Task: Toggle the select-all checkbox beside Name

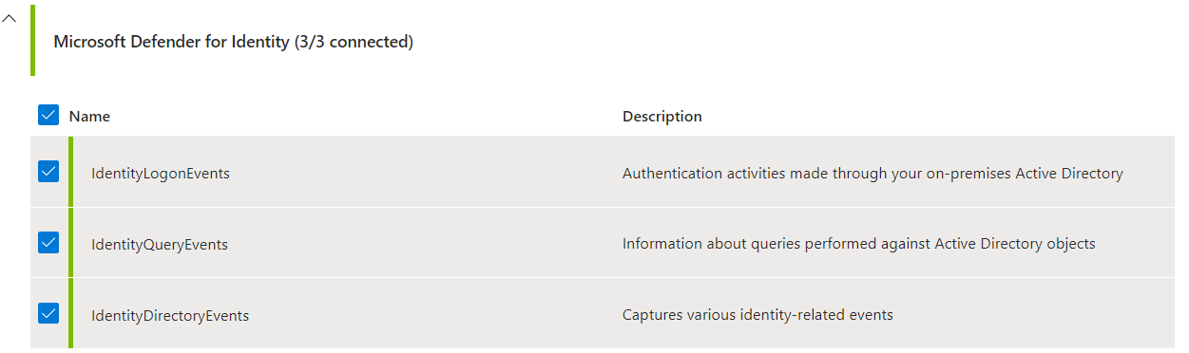Action: [x=48, y=115]
